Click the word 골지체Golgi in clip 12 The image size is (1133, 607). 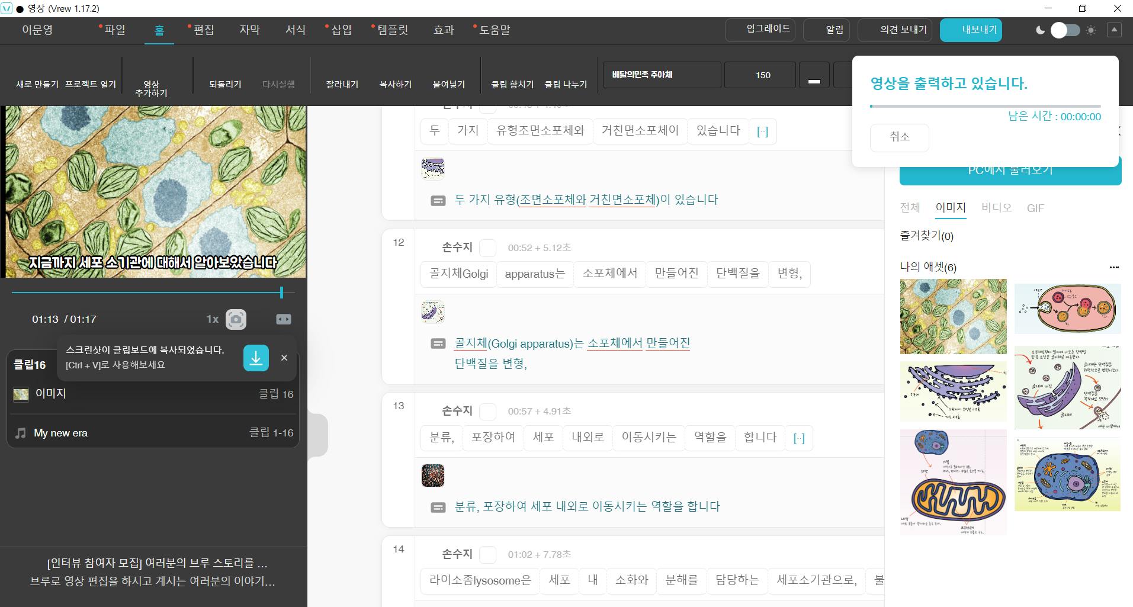[459, 274]
